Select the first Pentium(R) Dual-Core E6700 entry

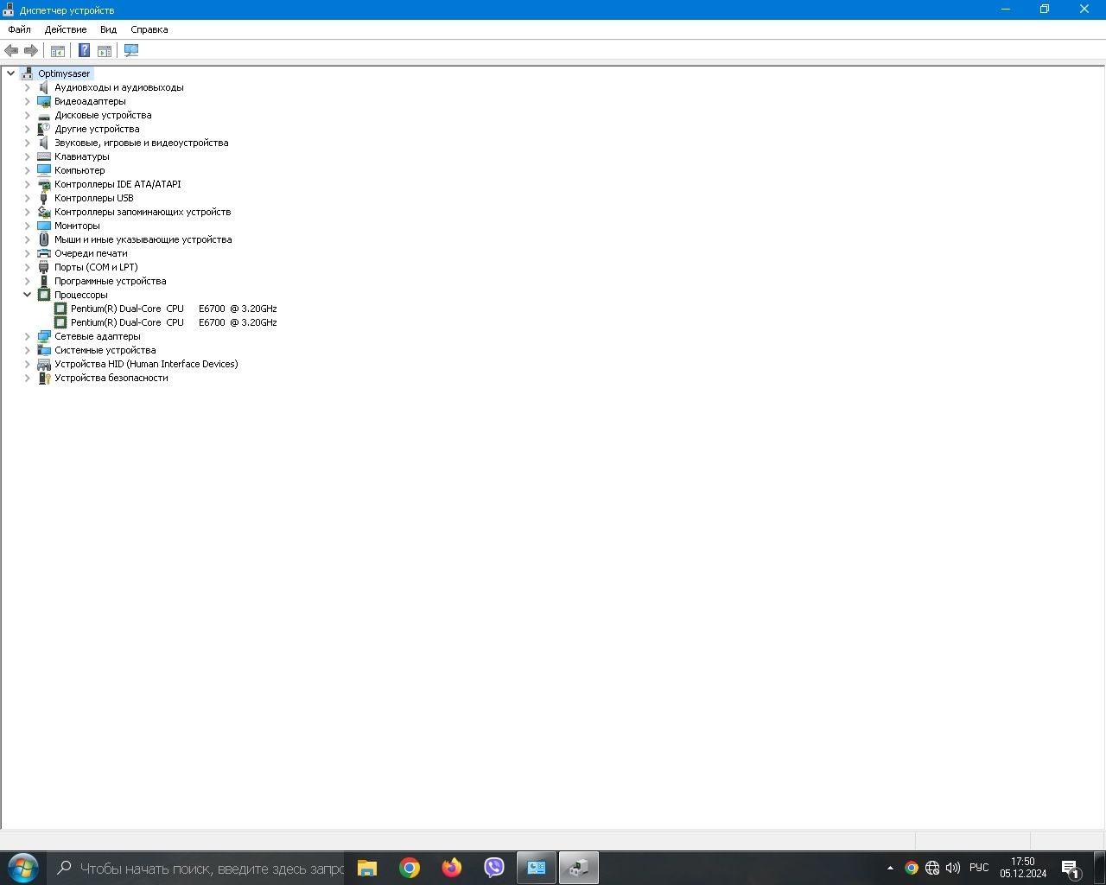pyautogui.click(x=174, y=309)
